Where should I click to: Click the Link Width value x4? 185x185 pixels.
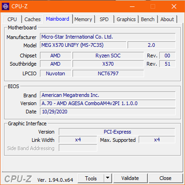coord(78,140)
